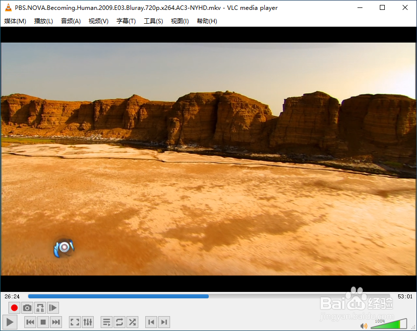The width and height of the screenshot is (417, 331).
Task: Toggle total time display 53:01
Action: 405,296
